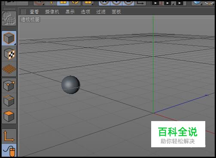Click the Make Editable globe icon
Image resolution: width=216 pixels, height=158 pixels.
[x=9, y=18]
